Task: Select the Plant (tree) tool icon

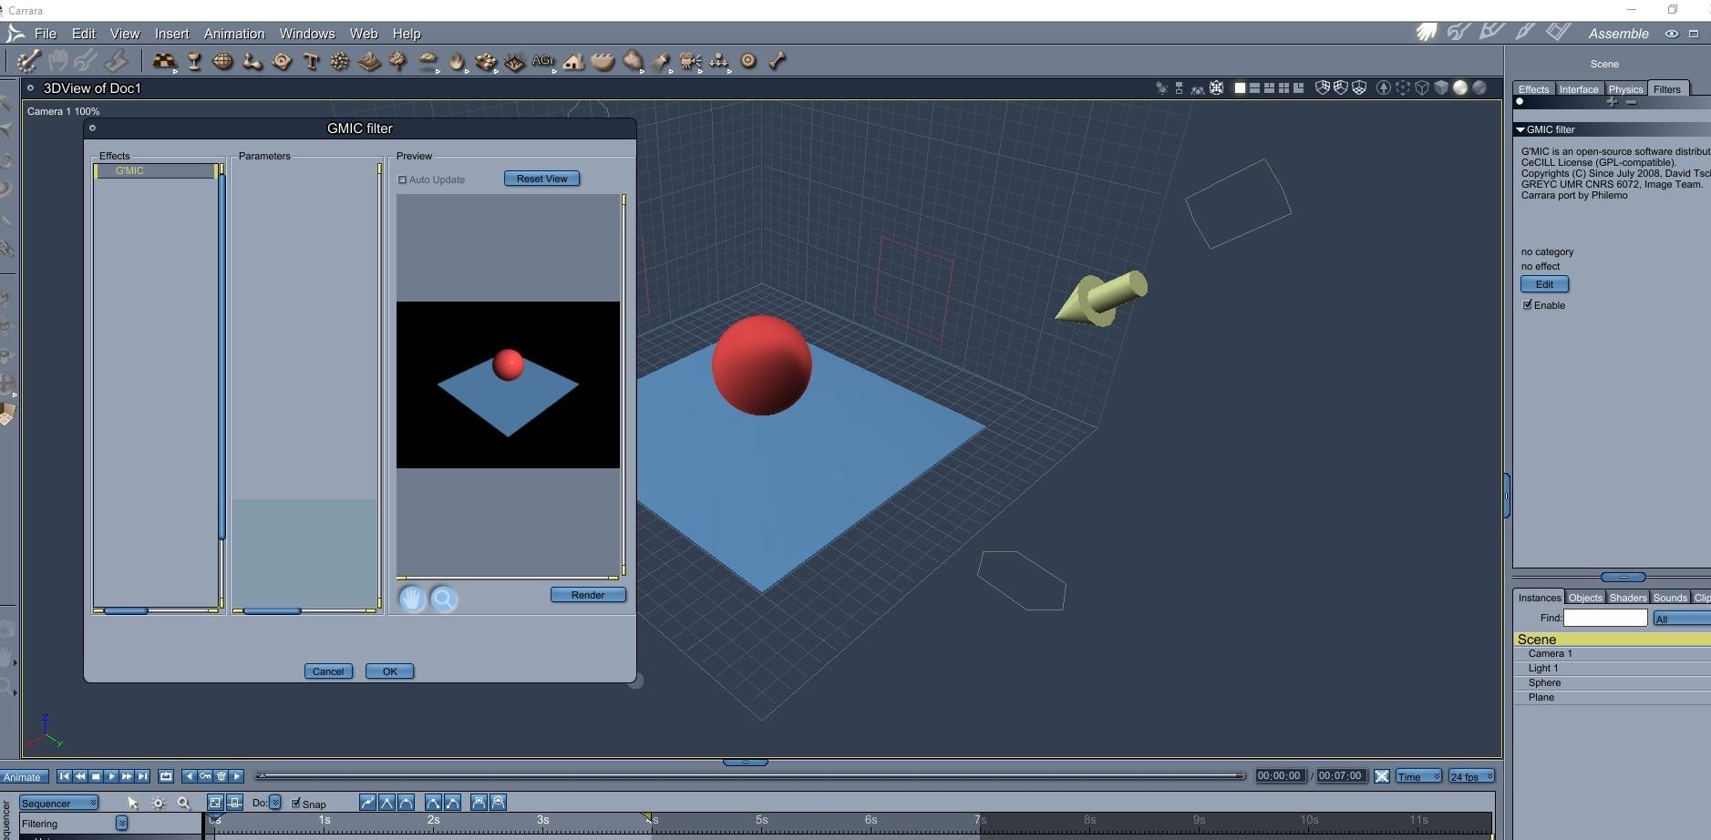Action: 398,61
